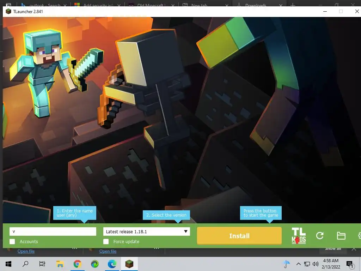
Task: Open the TL Mods logo button
Action: [299, 235]
